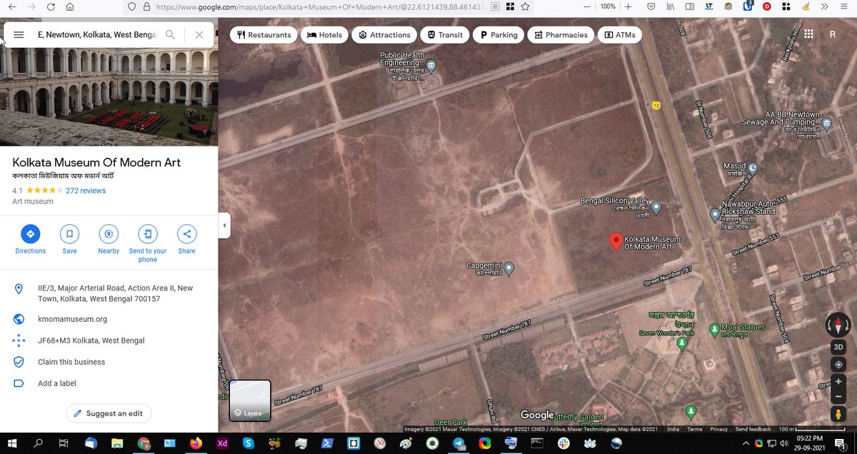The width and height of the screenshot is (857, 454).
Task: Zoom out on the map
Action: (x=838, y=397)
